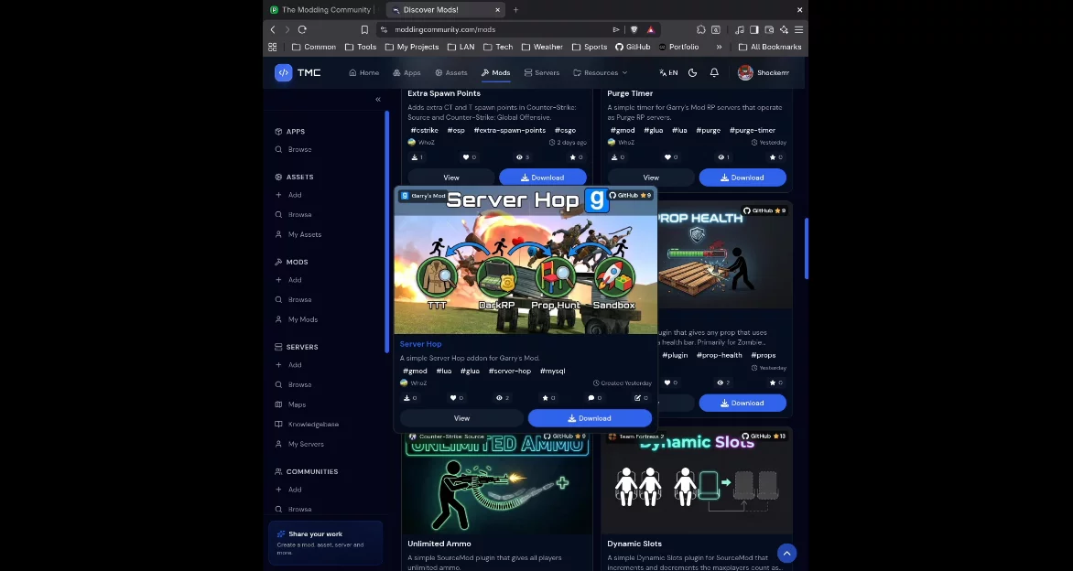Click the Share your work card
Image resolution: width=1073 pixels, height=571 pixels.
coord(326,543)
